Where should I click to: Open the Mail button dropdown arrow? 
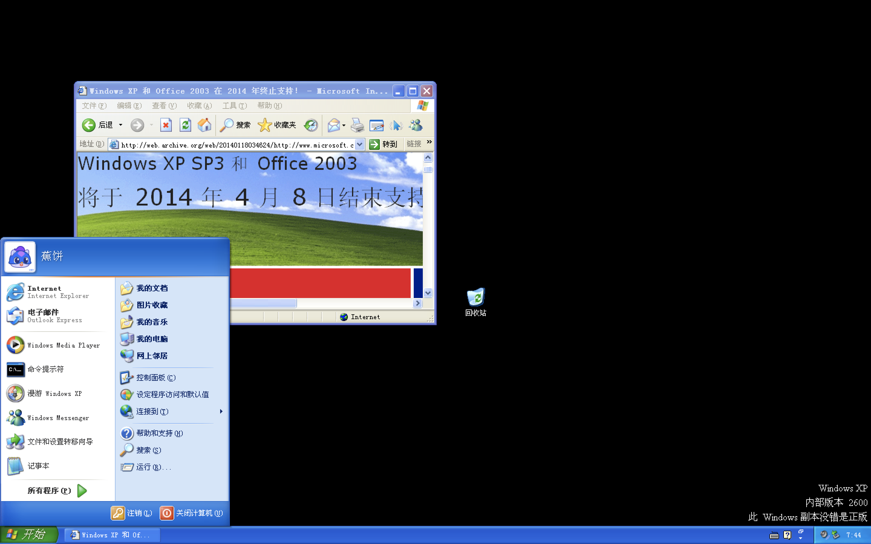[344, 125]
